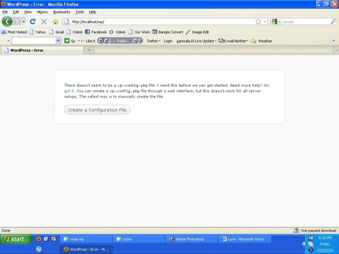The height and width of the screenshot is (254, 339).
Task: Open the View menu
Action: pos(28,12)
